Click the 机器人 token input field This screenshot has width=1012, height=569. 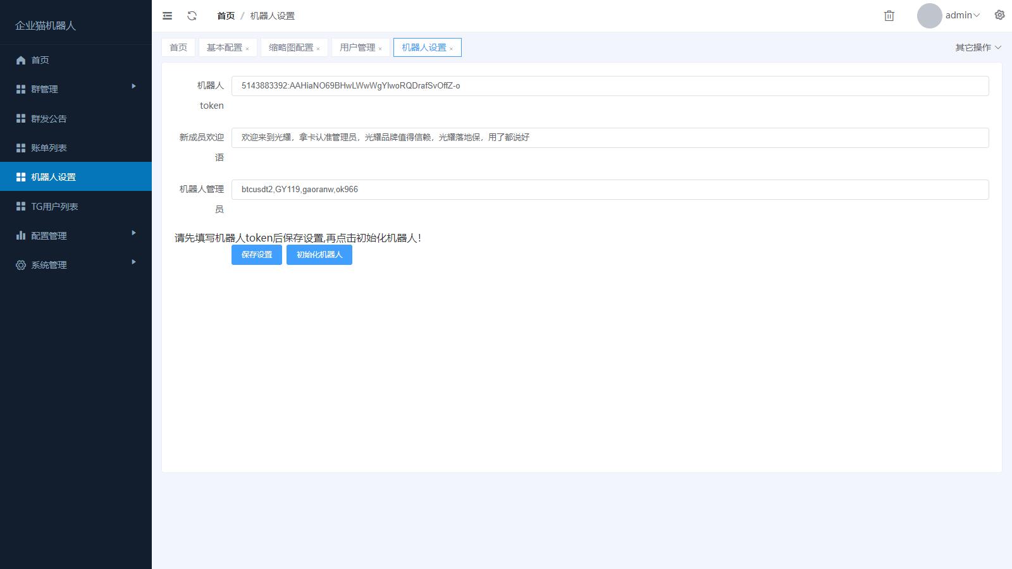pos(610,86)
